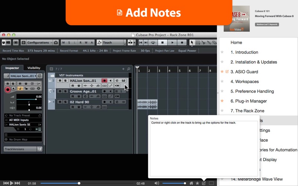The width and height of the screenshot is (298, 186).
Task: Click the Cubase transport Play button
Action: coord(172,42)
